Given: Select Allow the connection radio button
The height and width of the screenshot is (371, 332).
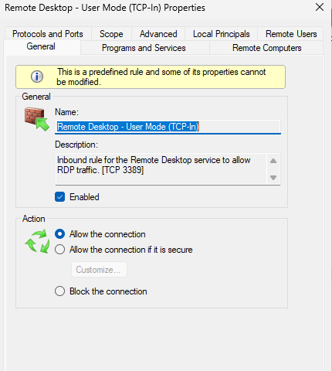Looking at the screenshot, I should [59, 234].
